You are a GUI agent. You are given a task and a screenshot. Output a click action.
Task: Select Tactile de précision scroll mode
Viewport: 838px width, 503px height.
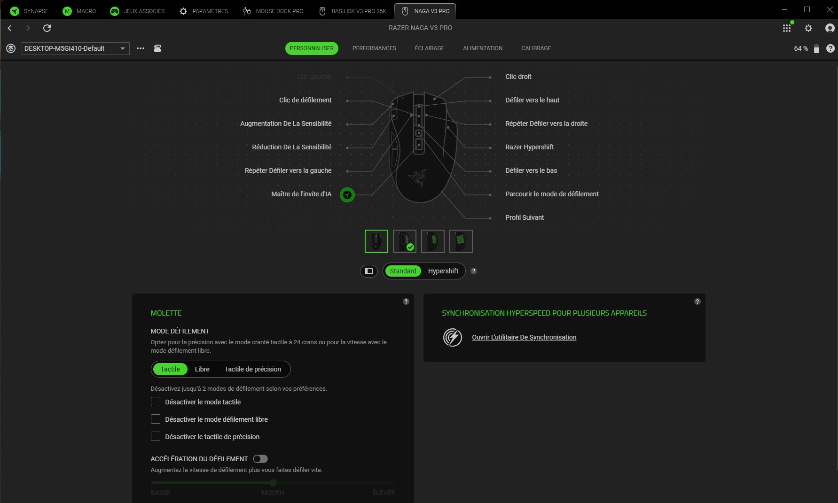[x=253, y=369]
